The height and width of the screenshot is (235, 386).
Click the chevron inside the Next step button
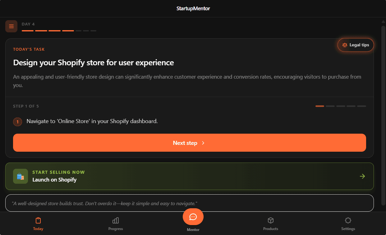203,143
